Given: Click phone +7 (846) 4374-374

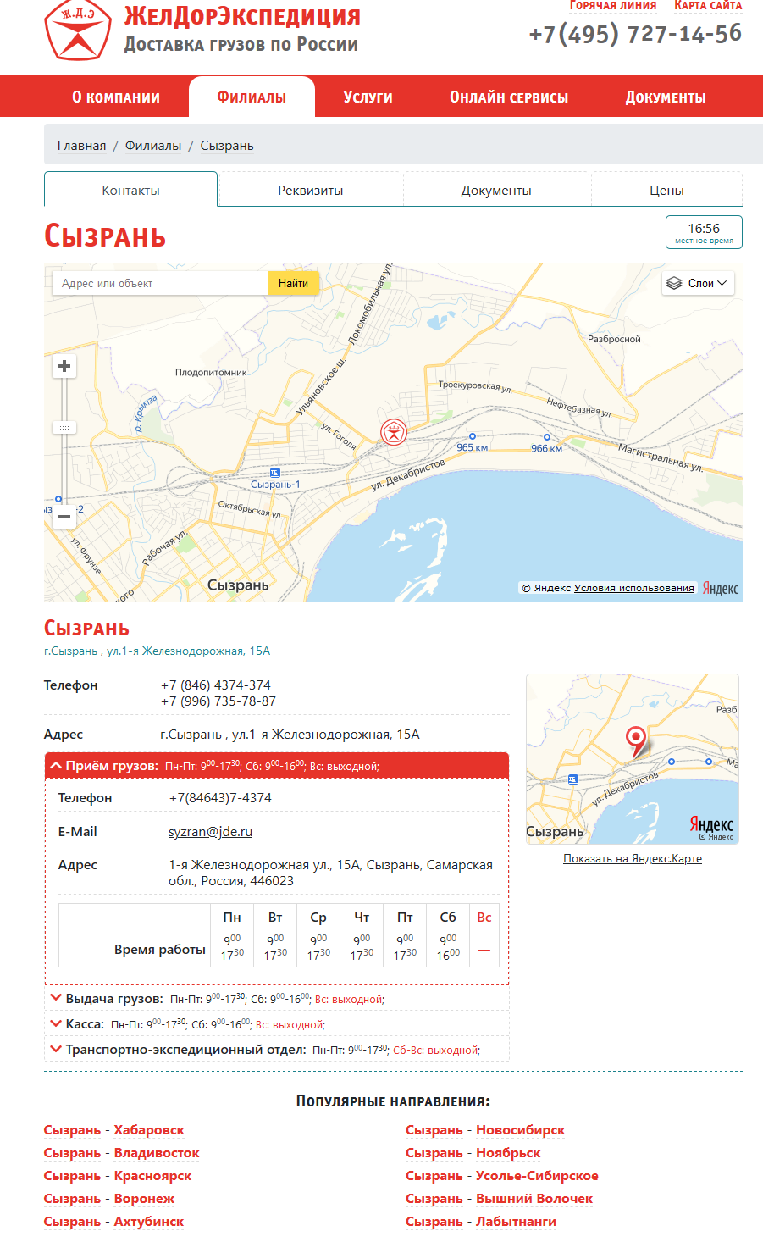Looking at the screenshot, I should [x=216, y=685].
